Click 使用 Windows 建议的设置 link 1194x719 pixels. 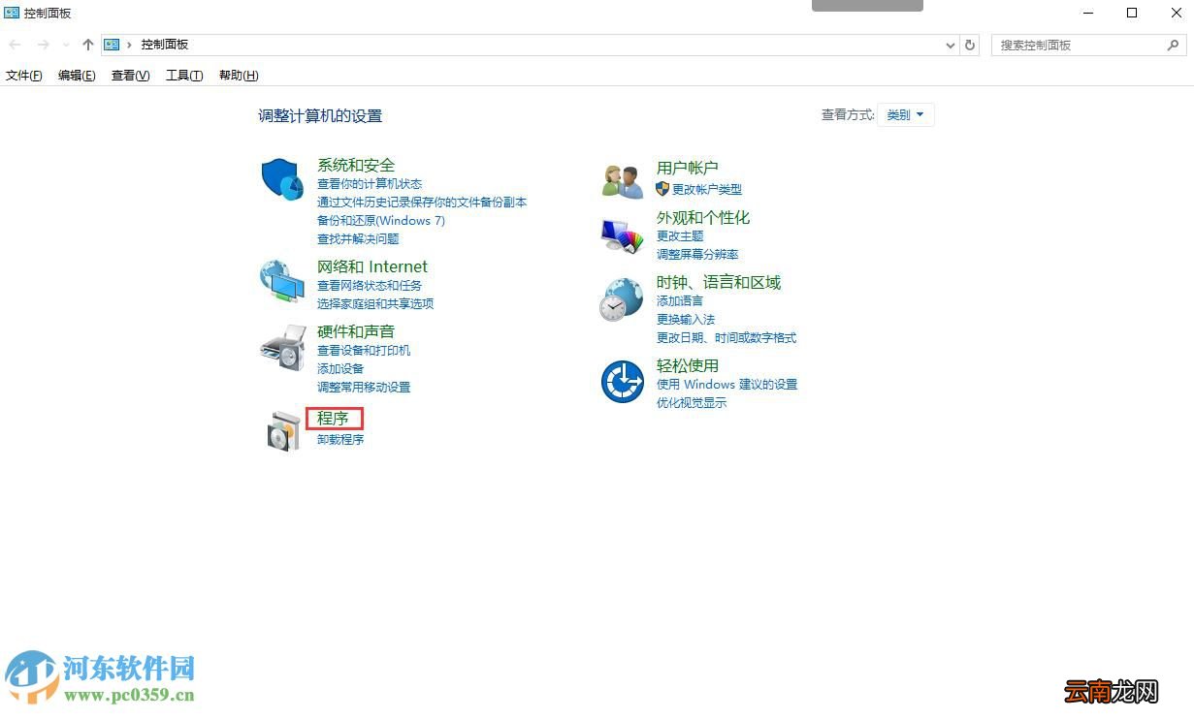point(726,385)
